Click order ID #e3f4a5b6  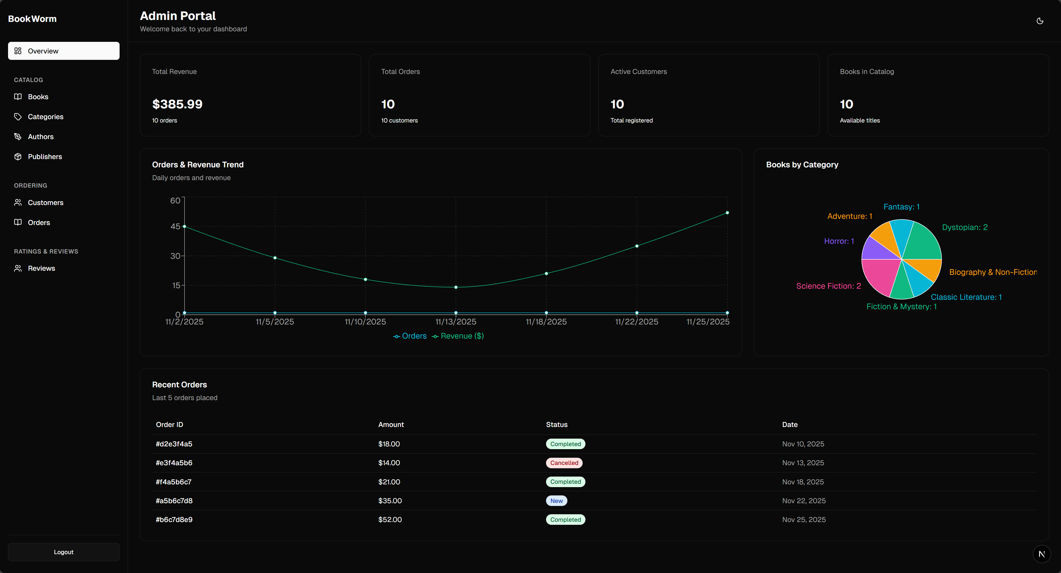click(174, 463)
